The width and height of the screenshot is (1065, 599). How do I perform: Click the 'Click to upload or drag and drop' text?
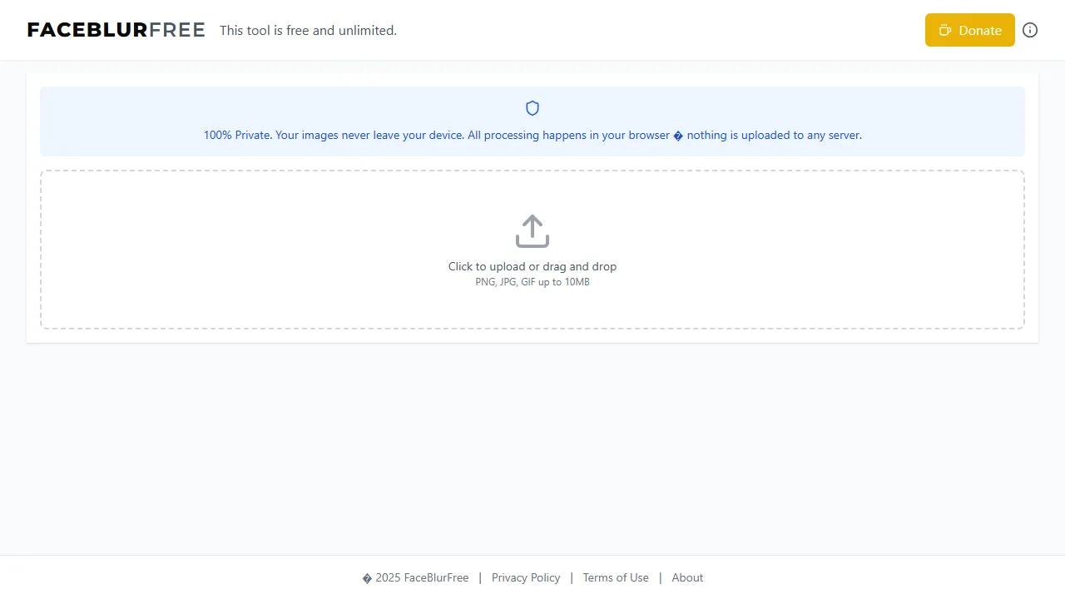pos(532,266)
